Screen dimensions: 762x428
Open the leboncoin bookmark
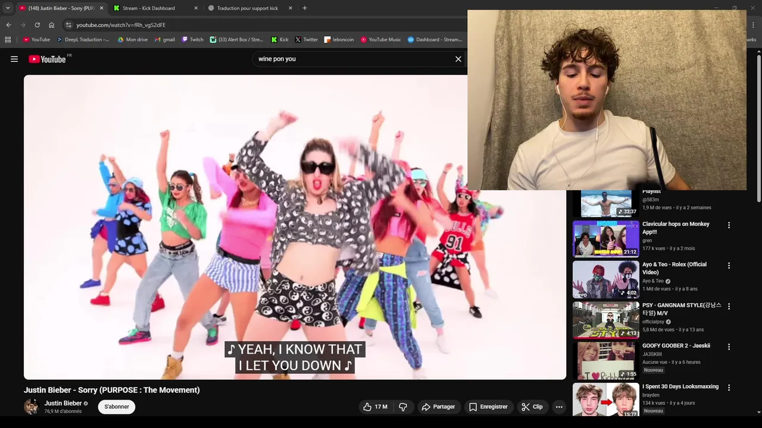(339, 40)
